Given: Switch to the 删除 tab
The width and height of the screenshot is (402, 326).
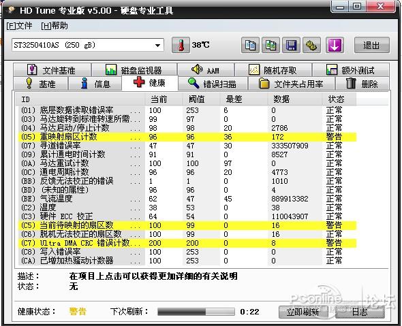Looking at the screenshot, I should [x=362, y=84].
